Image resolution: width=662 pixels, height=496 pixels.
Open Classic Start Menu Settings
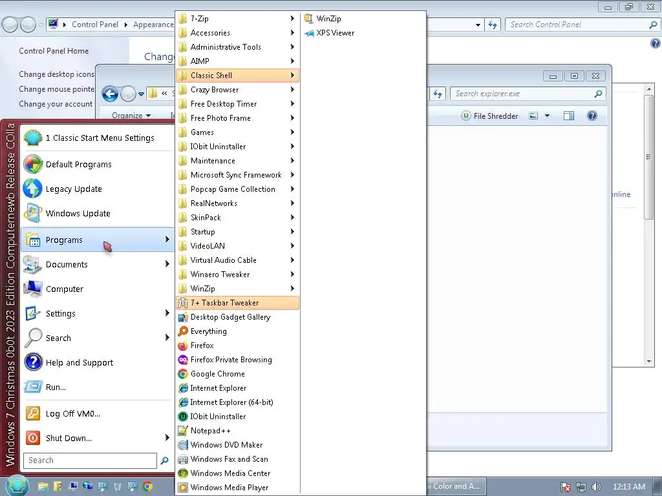point(98,138)
